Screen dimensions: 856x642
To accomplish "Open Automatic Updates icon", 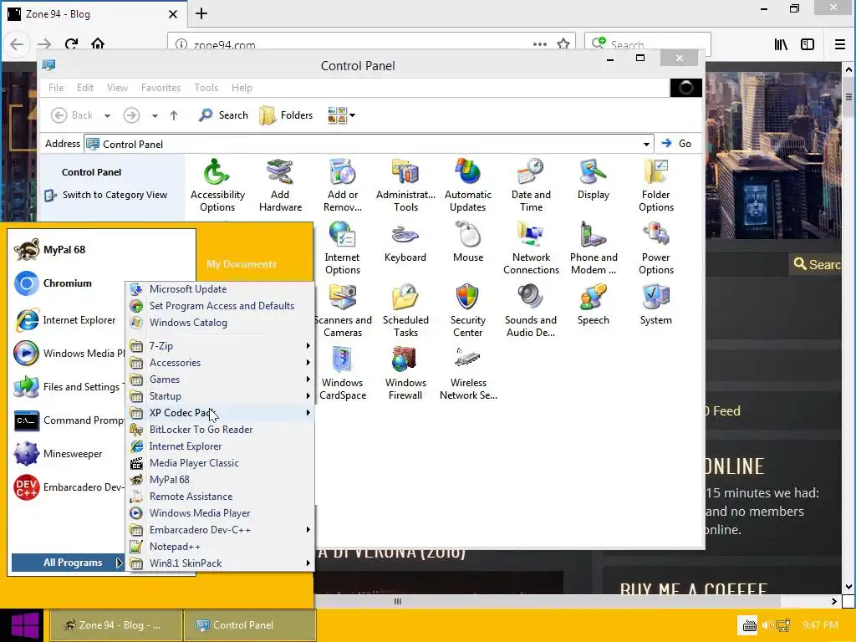I will tap(468, 186).
